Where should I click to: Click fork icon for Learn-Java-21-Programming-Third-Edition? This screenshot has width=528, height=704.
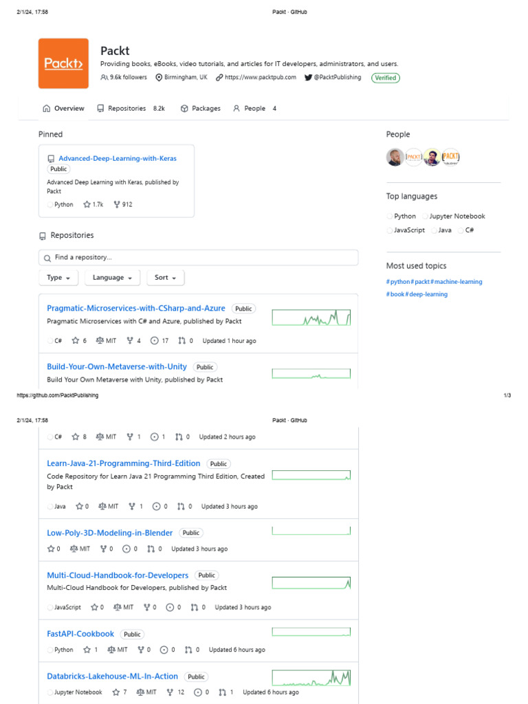(x=131, y=507)
